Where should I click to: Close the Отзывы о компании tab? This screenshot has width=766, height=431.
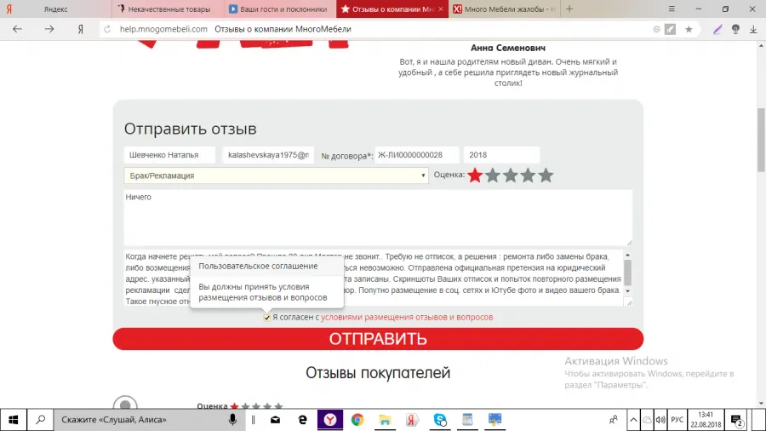(x=441, y=9)
